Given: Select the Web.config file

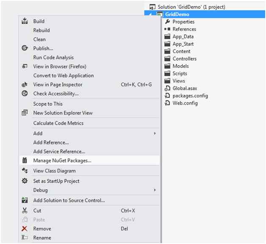Looking at the screenshot, I should (185, 103).
